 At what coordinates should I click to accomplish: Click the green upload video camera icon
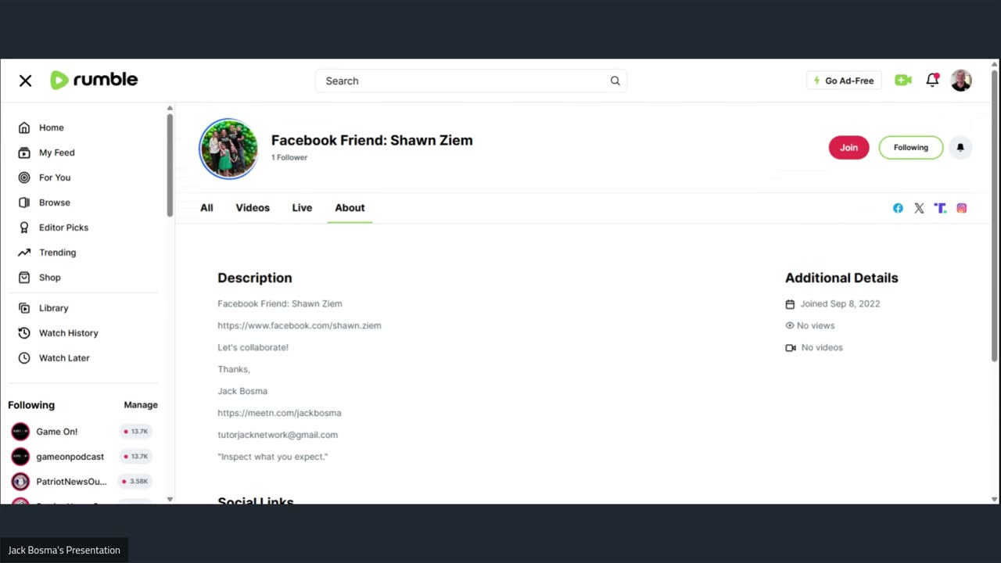[x=903, y=80]
